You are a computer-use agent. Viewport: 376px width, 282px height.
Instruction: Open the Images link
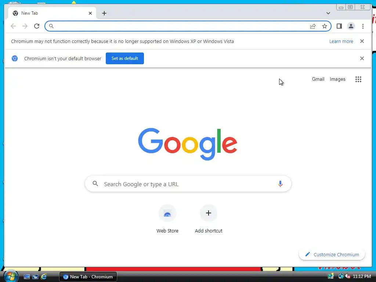(337, 79)
